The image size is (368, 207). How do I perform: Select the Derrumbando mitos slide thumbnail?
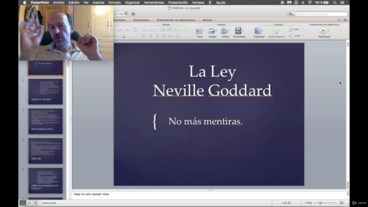(45, 121)
